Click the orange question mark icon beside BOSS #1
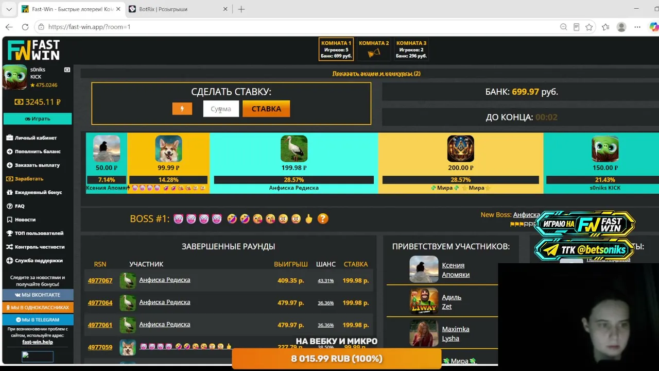Image resolution: width=659 pixels, height=371 pixels. pyautogui.click(x=323, y=219)
